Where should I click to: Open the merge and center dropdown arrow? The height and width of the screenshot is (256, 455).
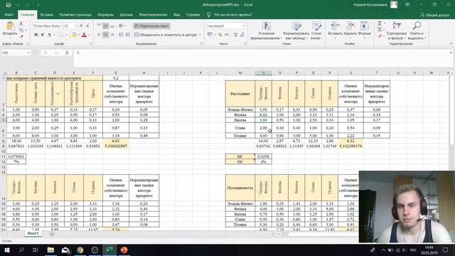click(200, 35)
